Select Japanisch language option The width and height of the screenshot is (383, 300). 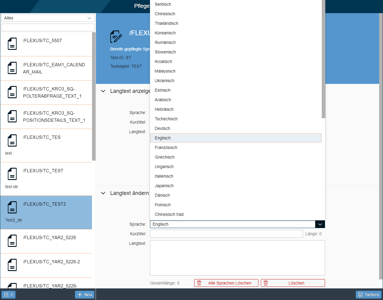(236, 186)
